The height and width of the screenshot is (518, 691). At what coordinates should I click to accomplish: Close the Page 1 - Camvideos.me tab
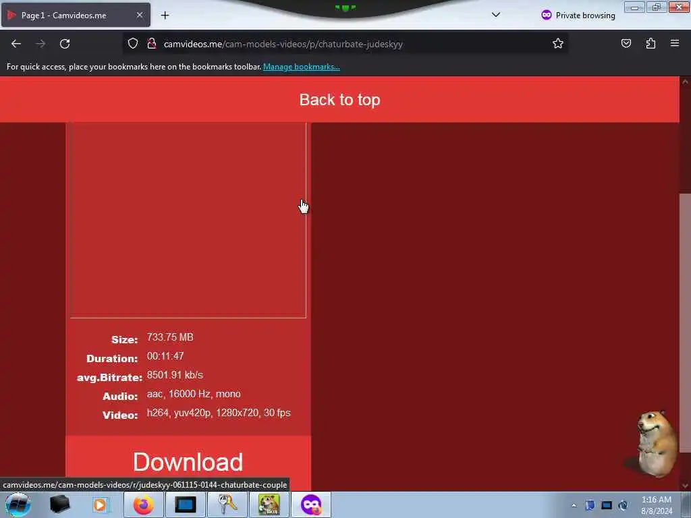coord(139,15)
